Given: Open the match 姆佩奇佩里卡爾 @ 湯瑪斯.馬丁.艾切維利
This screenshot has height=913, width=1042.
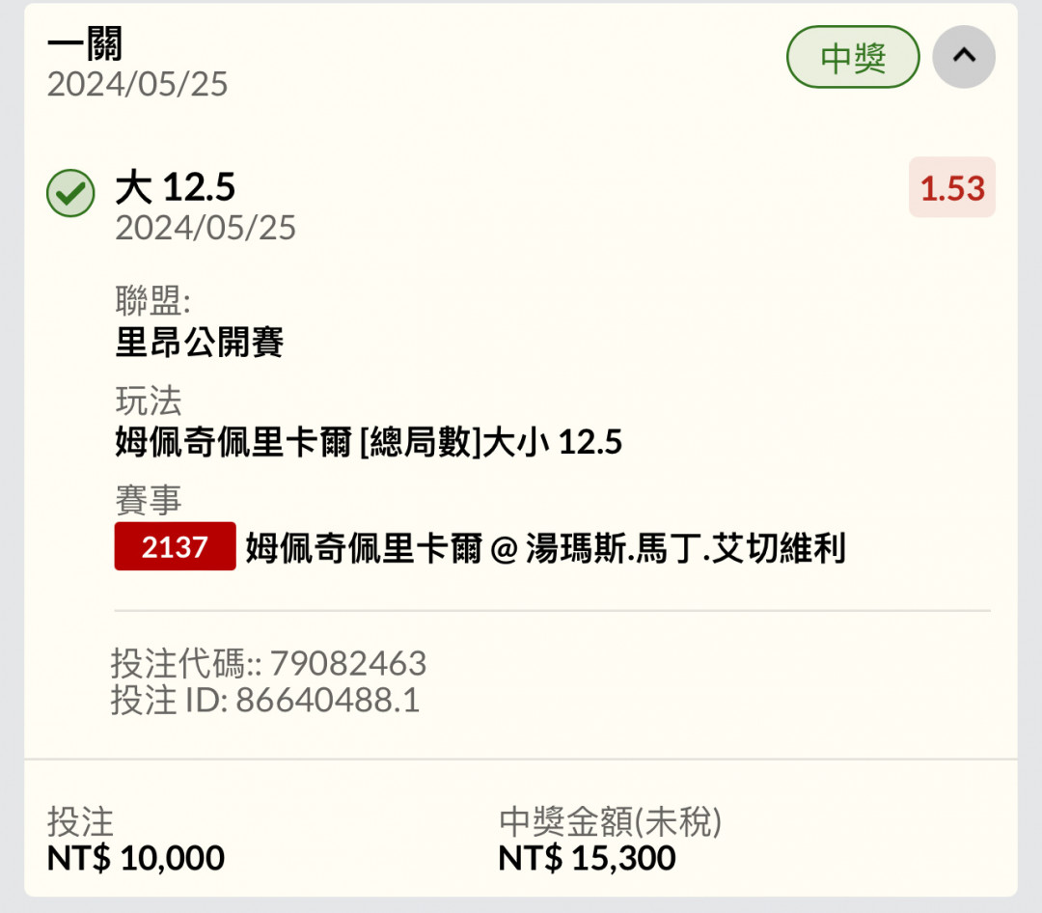Looking at the screenshot, I should point(545,548).
